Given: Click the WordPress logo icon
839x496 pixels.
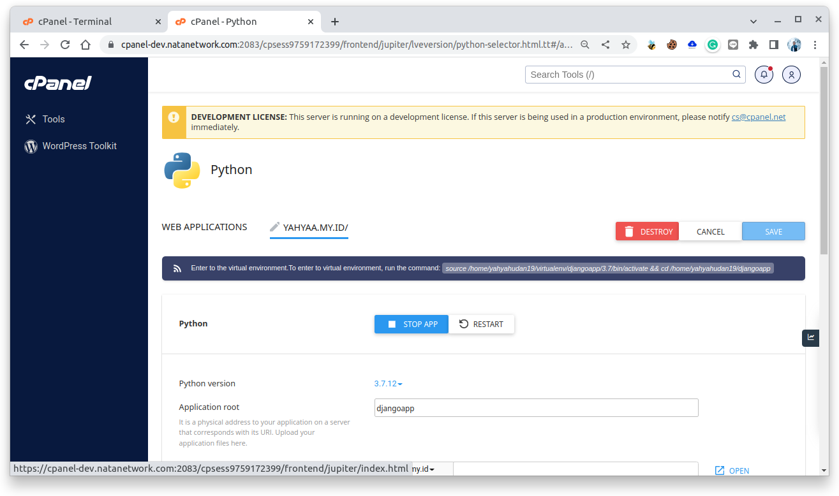Looking at the screenshot, I should pos(31,146).
